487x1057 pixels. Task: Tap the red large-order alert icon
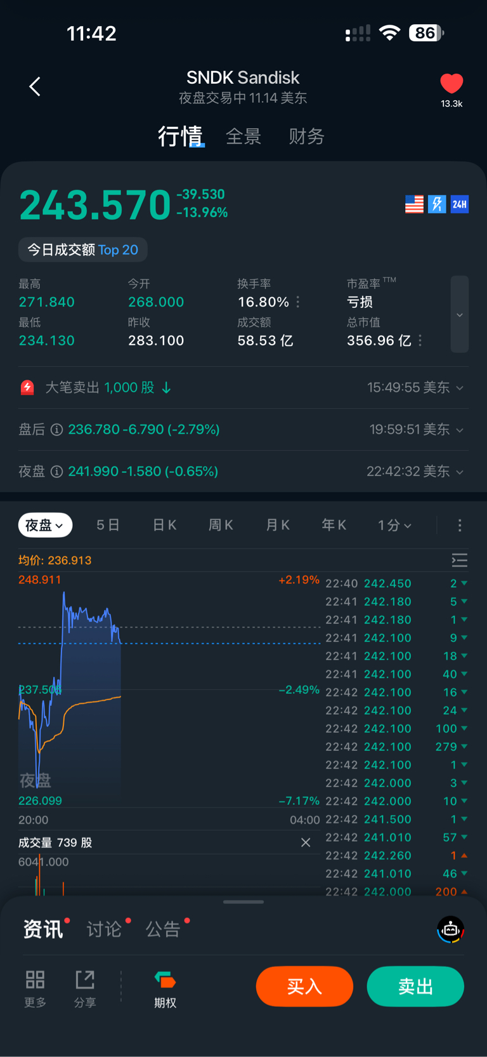[27, 387]
